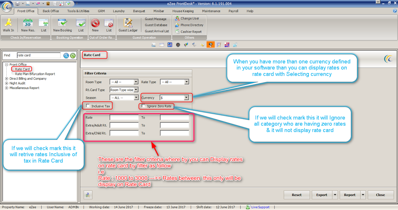Enable the Inclusive Tax checkbox
Viewport: 398px width, 210px height.
[x=88, y=106]
